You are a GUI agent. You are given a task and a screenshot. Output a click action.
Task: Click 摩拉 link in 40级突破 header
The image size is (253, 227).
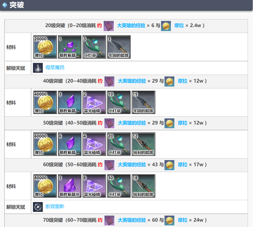point(183,81)
